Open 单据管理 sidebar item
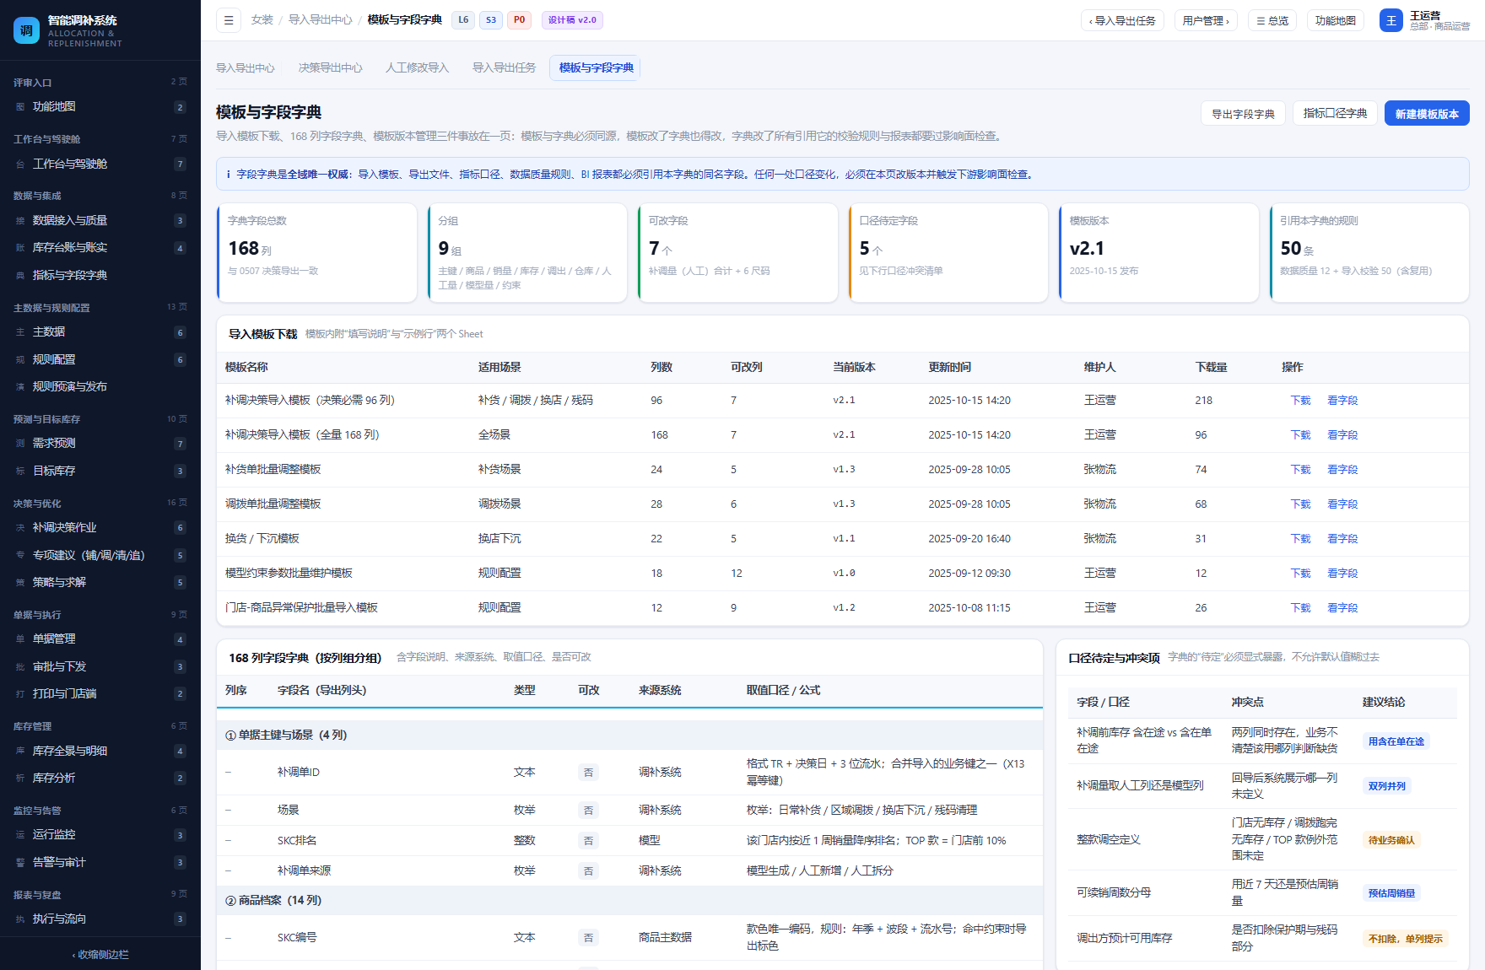Image resolution: width=1485 pixels, height=970 pixels. click(x=100, y=639)
